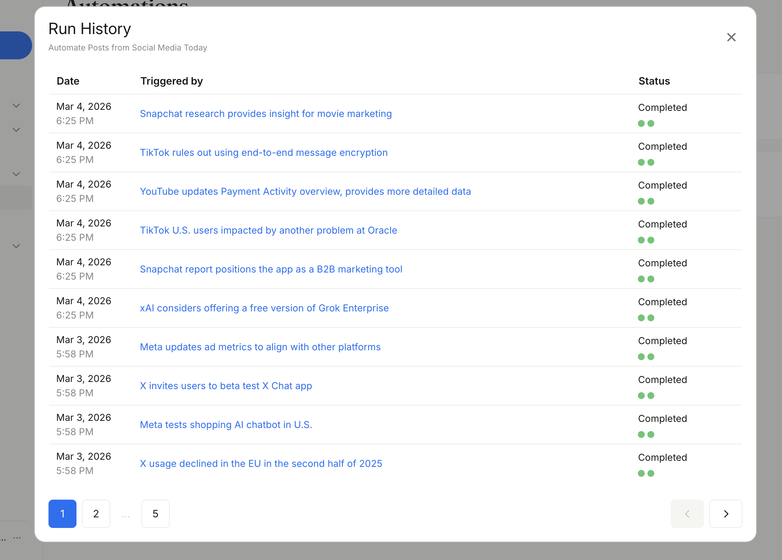Image resolution: width=782 pixels, height=560 pixels.
Task: Click the previous page arrow icon
Action: (687, 514)
